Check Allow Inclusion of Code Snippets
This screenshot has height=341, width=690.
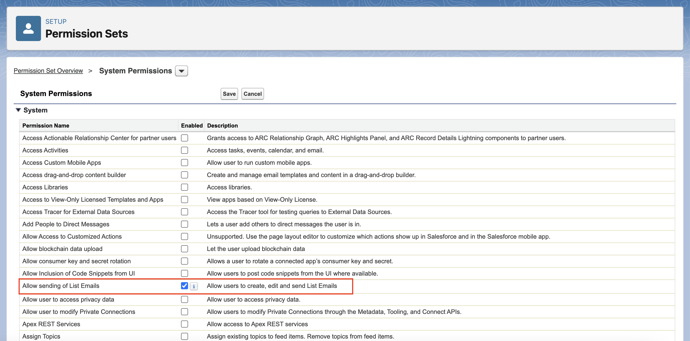coord(185,273)
